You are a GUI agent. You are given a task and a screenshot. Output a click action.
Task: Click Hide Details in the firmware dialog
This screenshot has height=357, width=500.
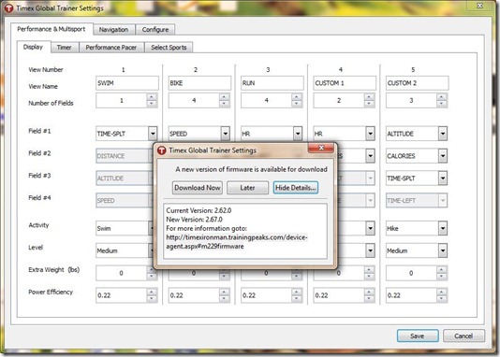295,188
